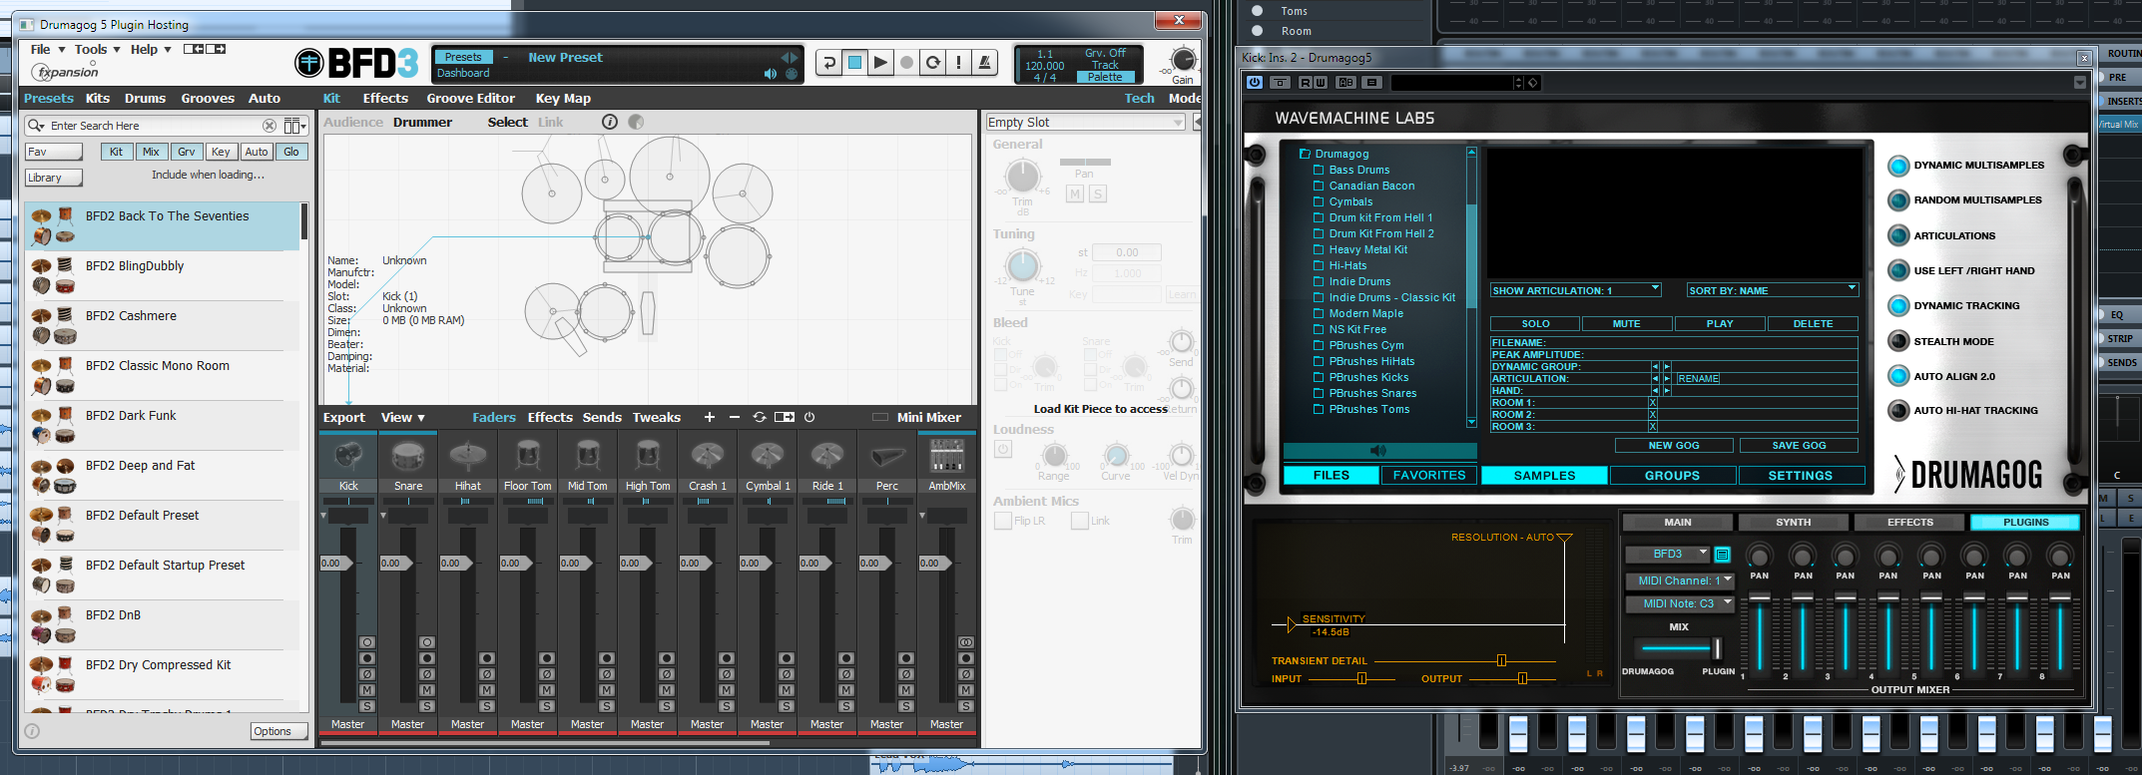Enable Auto Hi-Hat Tracking
This screenshot has width=2142, height=775.
pyautogui.click(x=1898, y=411)
